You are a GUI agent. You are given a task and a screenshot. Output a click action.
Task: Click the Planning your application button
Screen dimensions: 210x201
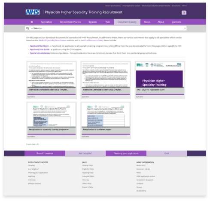click(x=126, y=153)
